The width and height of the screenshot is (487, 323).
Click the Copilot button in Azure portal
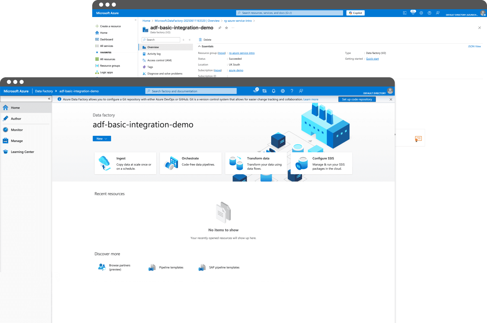tap(355, 13)
